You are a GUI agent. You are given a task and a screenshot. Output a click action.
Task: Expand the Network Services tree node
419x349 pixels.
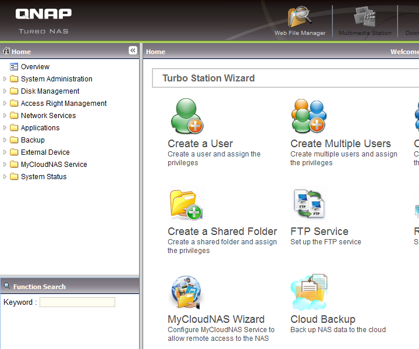tap(5, 116)
